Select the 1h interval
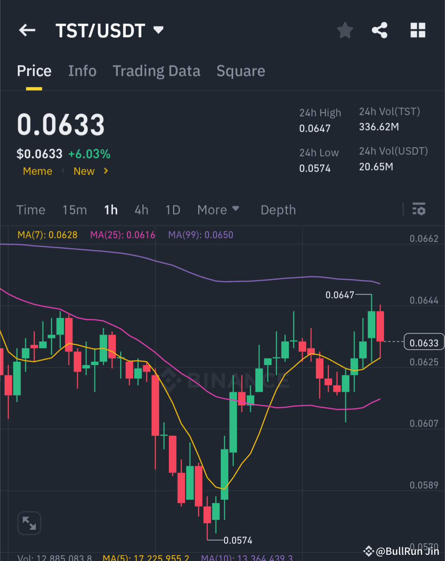Screen dimensions: 445x561 [x=111, y=210]
